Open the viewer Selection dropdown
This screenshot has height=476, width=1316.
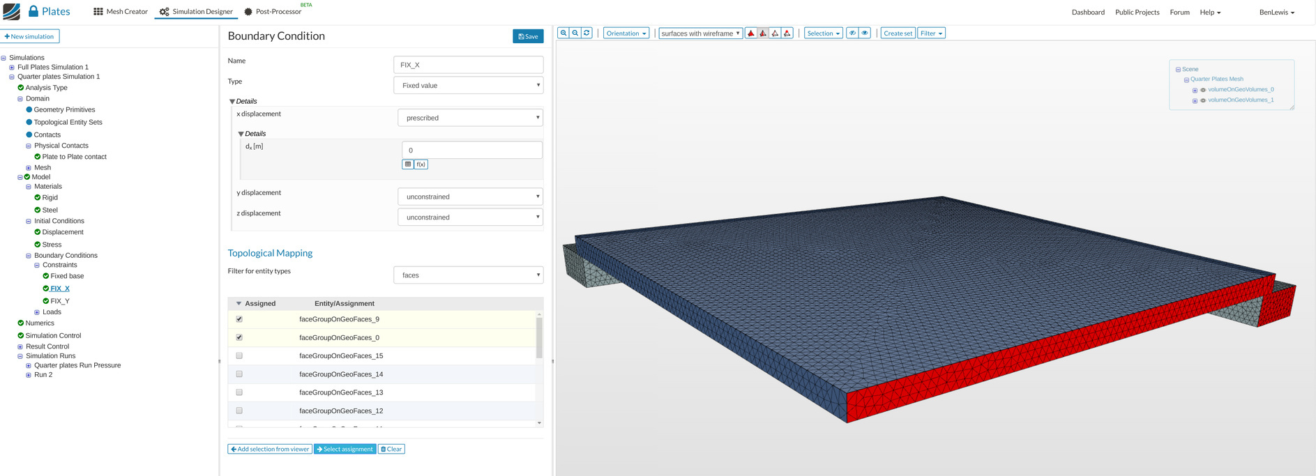(x=824, y=33)
